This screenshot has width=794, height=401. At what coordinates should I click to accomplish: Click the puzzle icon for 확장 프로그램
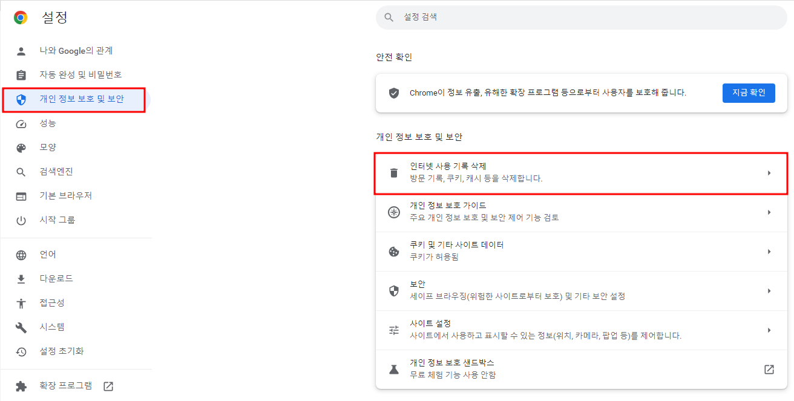(x=21, y=386)
